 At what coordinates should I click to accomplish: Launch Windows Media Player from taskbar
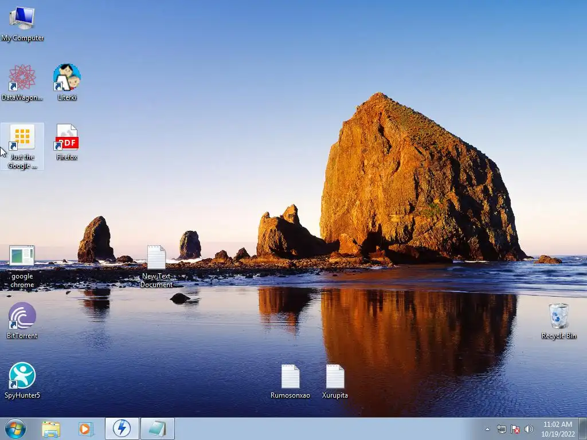[x=85, y=429]
